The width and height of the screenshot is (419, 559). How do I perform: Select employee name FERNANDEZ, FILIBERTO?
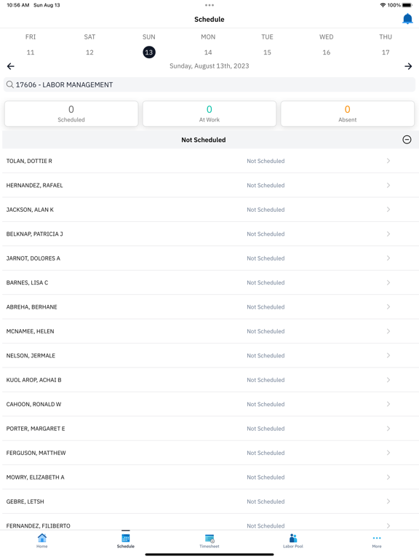(x=38, y=526)
